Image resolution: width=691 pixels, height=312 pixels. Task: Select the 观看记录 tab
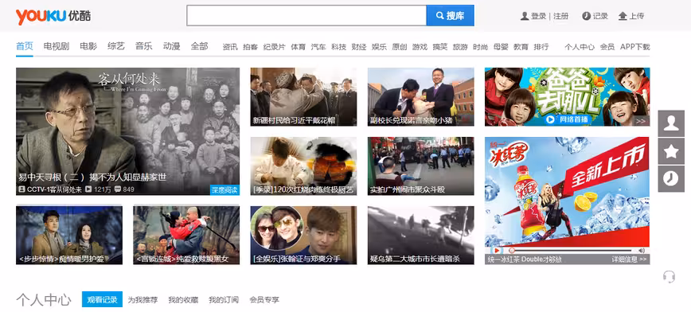102,299
